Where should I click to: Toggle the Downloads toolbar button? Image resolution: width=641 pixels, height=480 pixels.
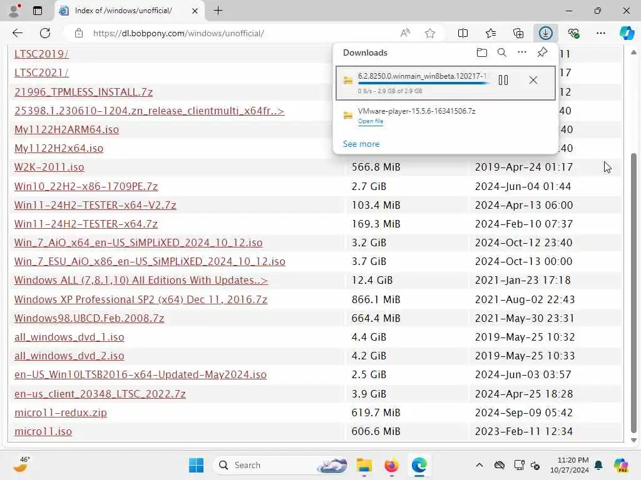tap(546, 33)
